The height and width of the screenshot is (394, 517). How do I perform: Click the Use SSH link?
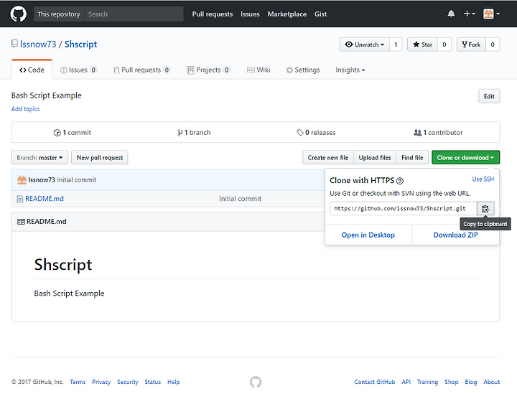tap(483, 179)
